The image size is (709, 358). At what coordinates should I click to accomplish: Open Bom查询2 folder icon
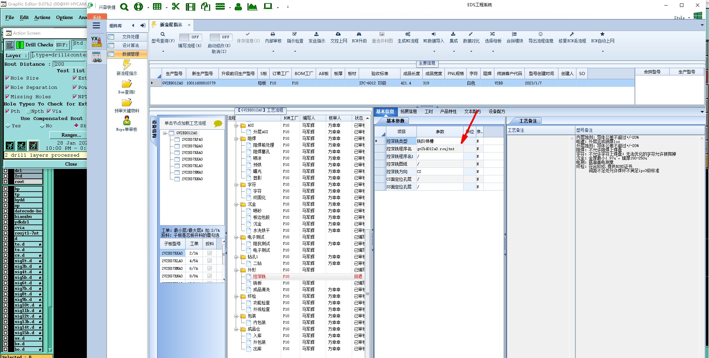click(x=127, y=84)
